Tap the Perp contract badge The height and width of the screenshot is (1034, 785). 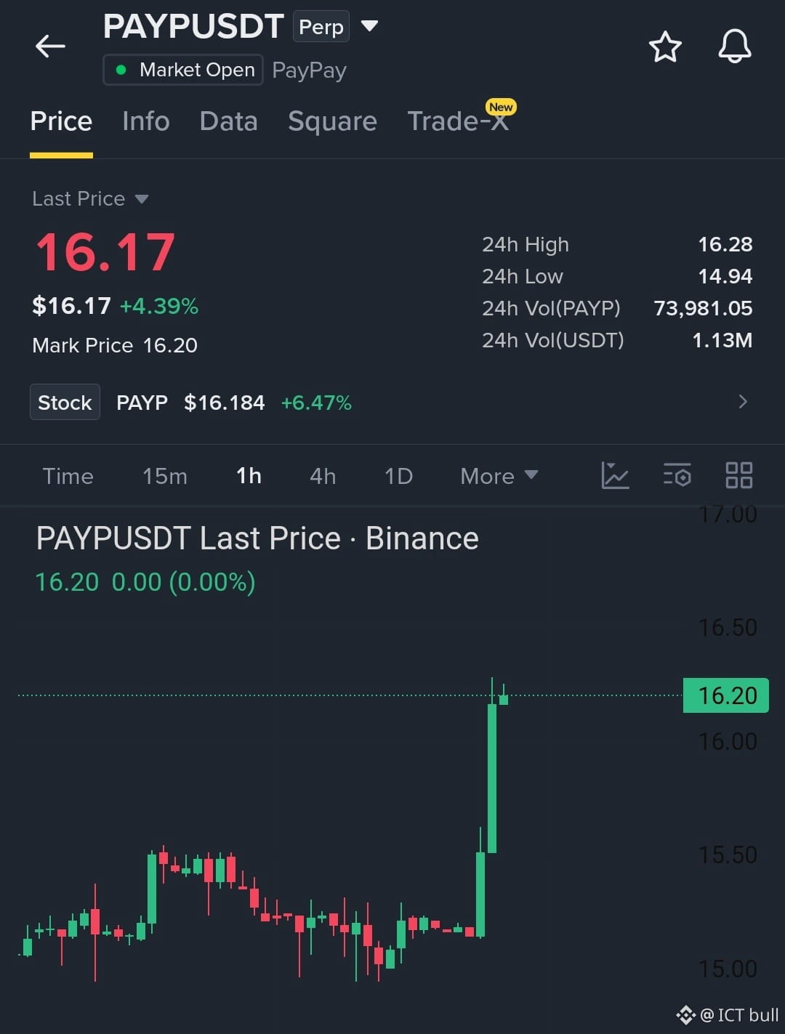coord(321,27)
